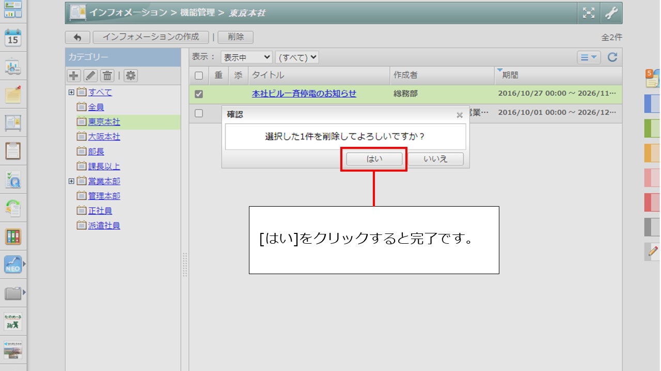The width and height of the screenshot is (661, 371).
Task: Edit the category with the pencil icon
Action: point(90,76)
